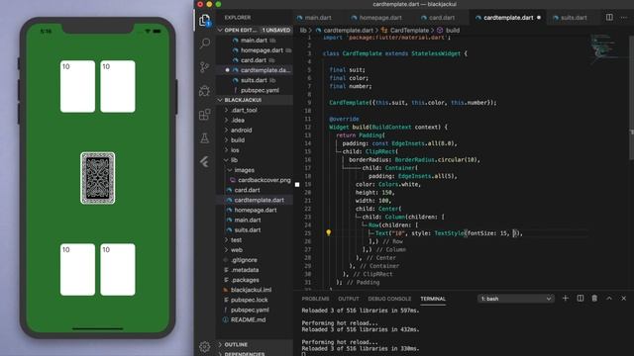Screen dimensions: 634x356
Task: Open the Extensions view icon
Action: (x=205, y=115)
